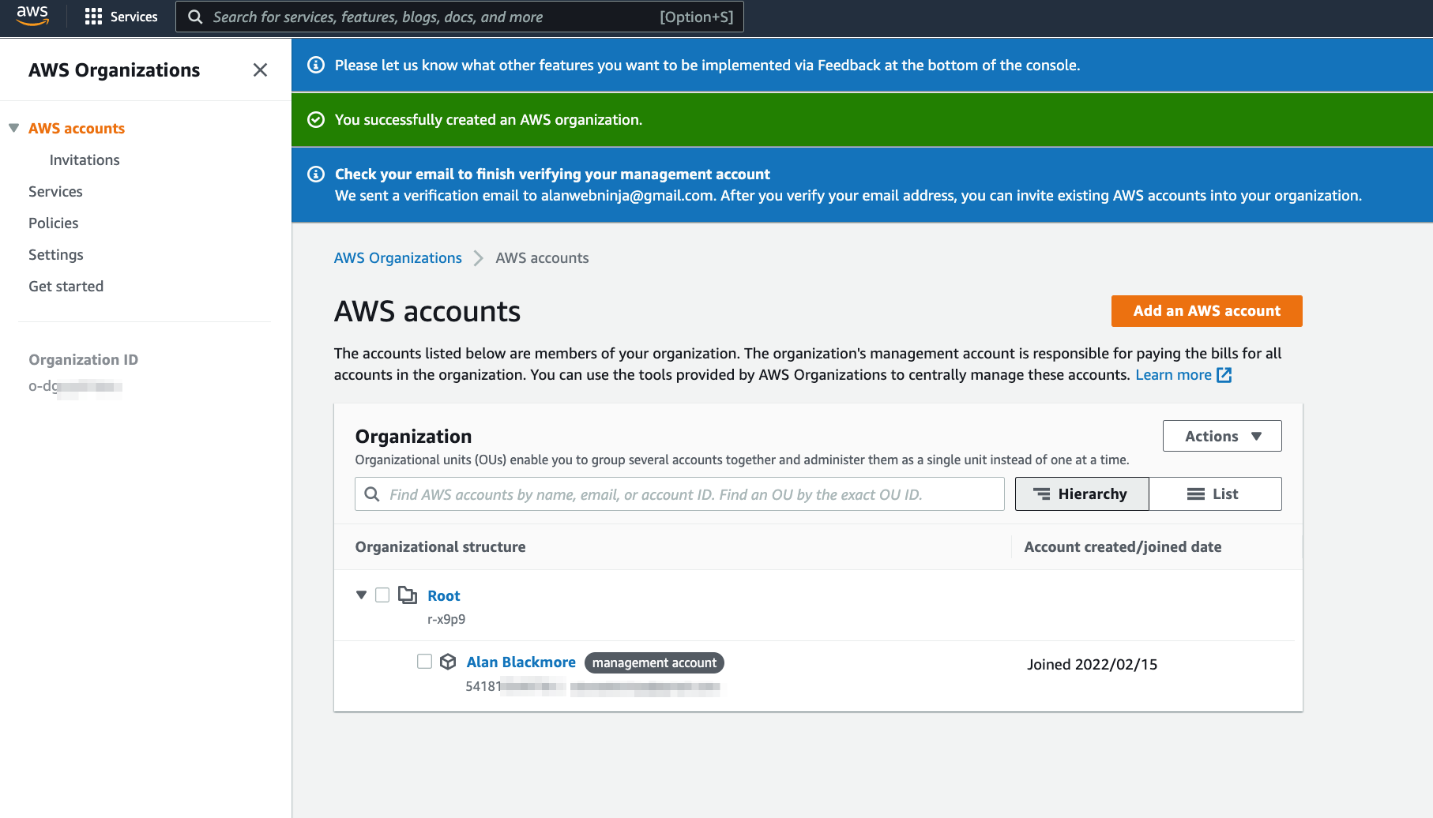This screenshot has height=818, width=1433.
Task: Collapse the Root tree node
Action: point(362,595)
